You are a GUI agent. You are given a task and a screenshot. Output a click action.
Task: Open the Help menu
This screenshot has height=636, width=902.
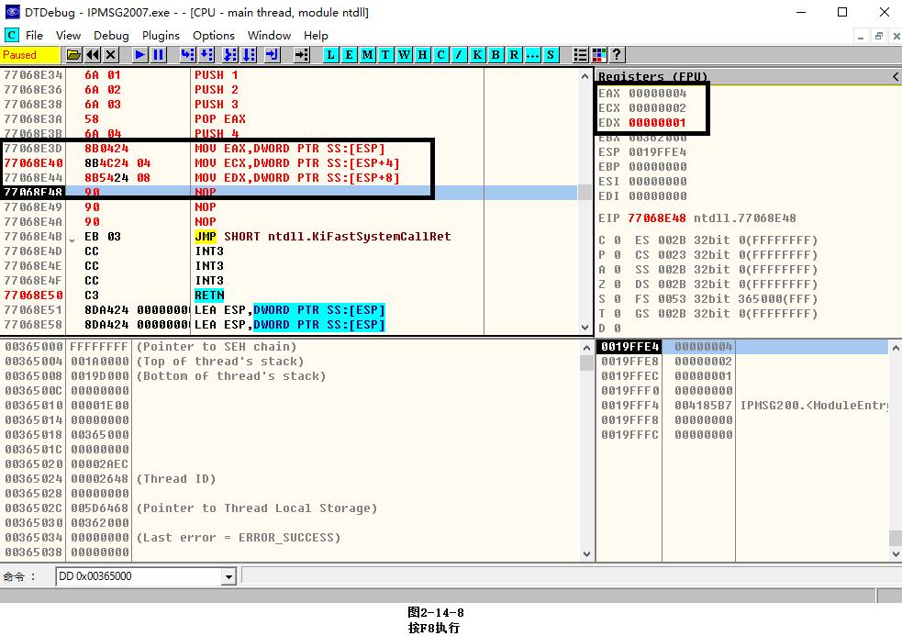(x=316, y=35)
